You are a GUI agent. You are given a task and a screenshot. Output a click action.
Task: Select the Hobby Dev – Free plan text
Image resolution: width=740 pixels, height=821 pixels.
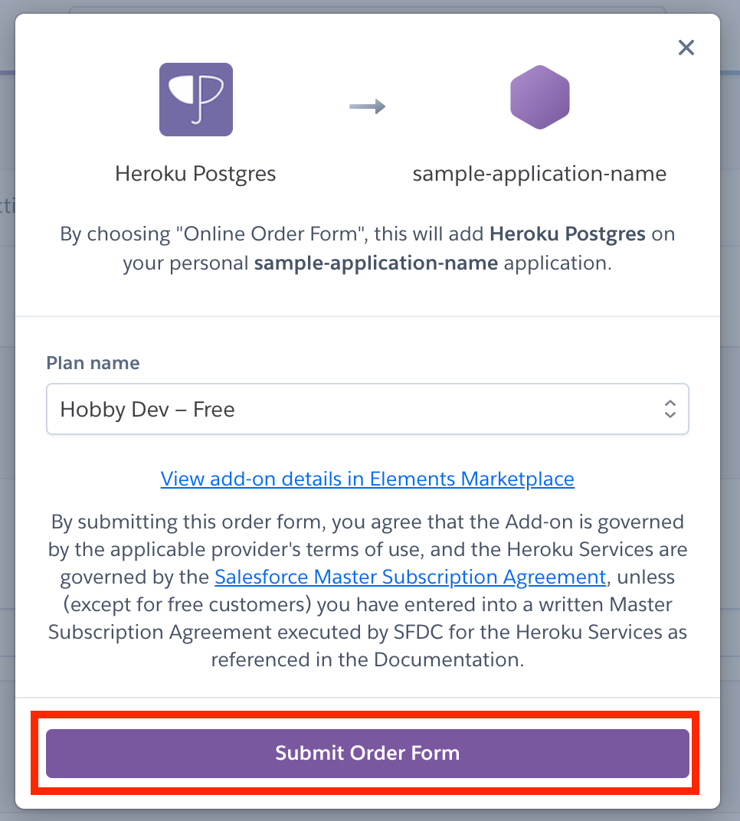(147, 410)
